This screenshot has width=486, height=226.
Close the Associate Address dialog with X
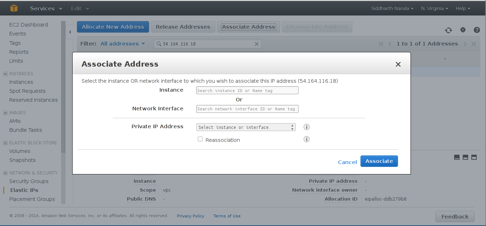pyautogui.click(x=398, y=64)
